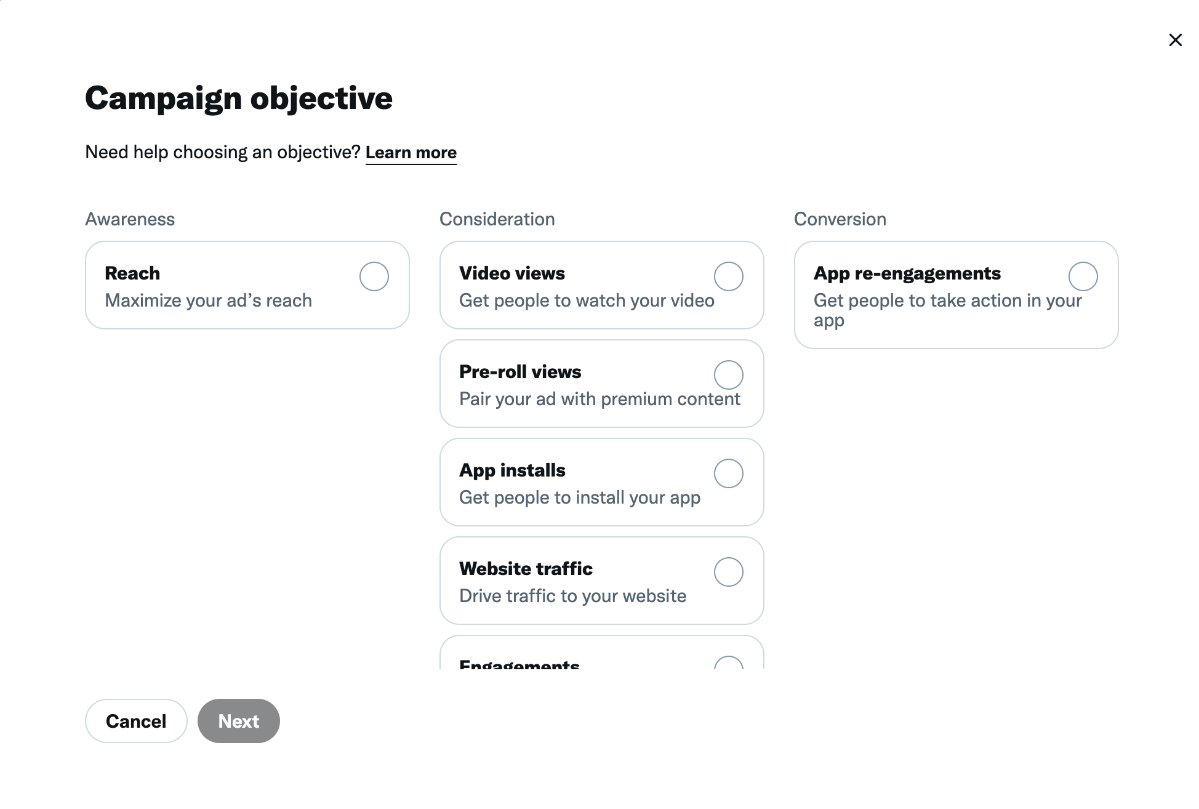Image resolution: width=1199 pixels, height=809 pixels.
Task: Select the App re-engagements objective
Action: click(1083, 276)
